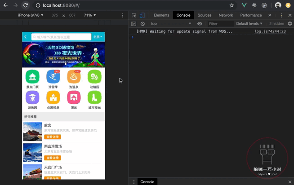Click the HMR Waiting for update message
This screenshot has height=185, width=294.
(x=184, y=31)
